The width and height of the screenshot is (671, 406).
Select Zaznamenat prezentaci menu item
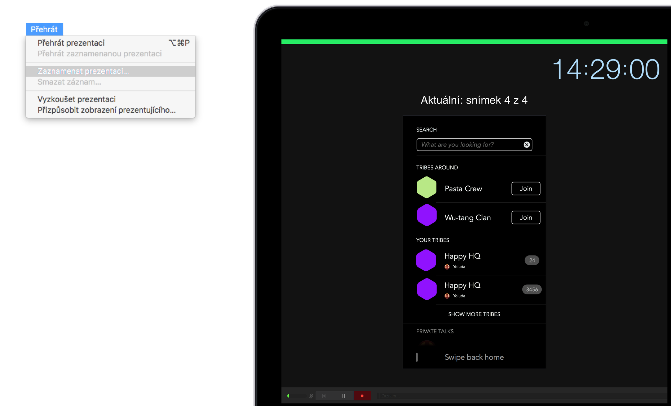tap(83, 71)
